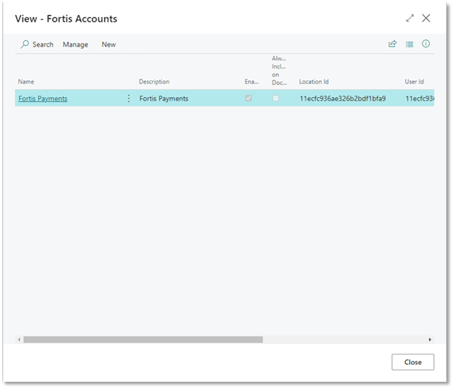Toggle the Enabled checkbox for Fortis Payments

pyautogui.click(x=249, y=98)
